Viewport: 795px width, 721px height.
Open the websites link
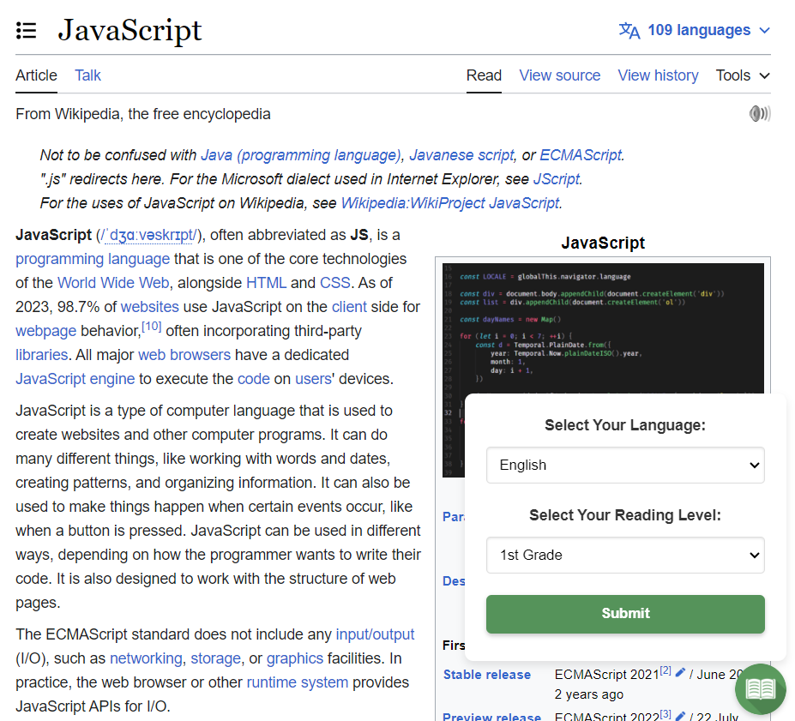click(149, 307)
